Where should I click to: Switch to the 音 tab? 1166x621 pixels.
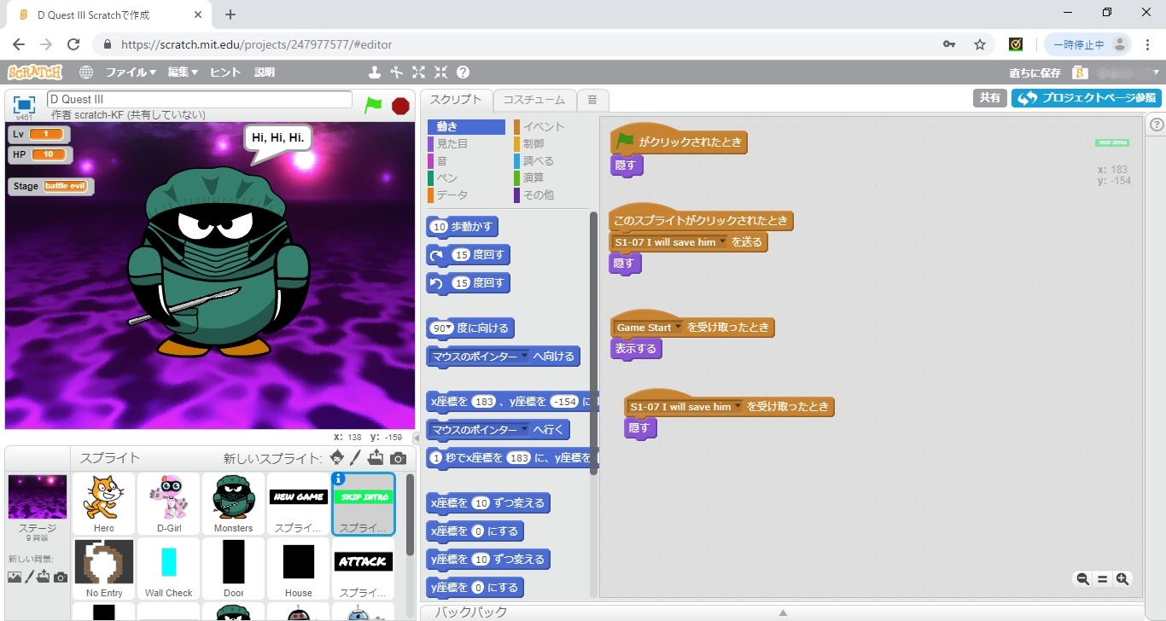pos(592,100)
